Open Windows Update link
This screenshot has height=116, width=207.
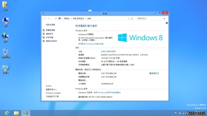pyautogui.click(x=53, y=93)
